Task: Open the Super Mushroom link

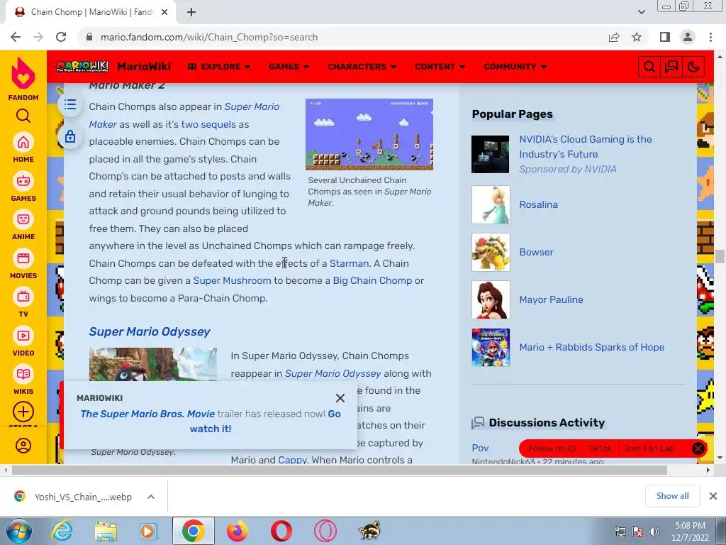Action: (232, 280)
